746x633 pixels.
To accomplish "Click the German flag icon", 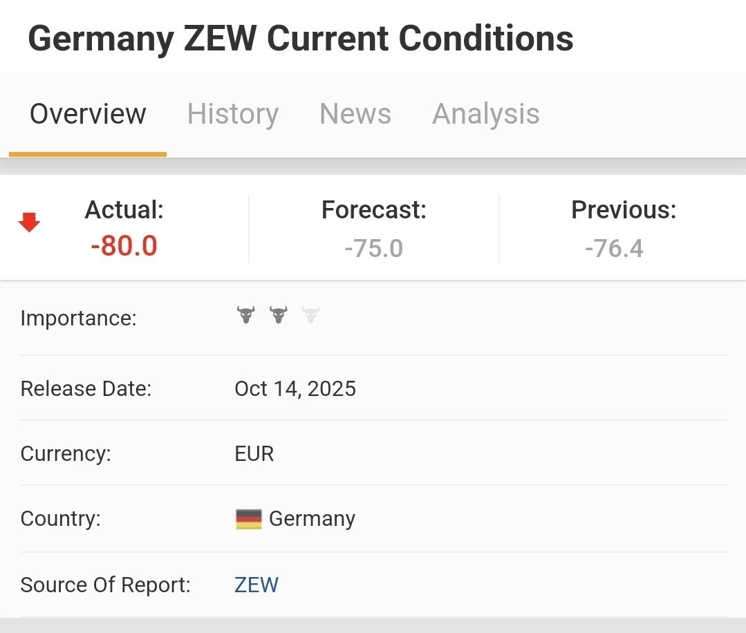I will (x=249, y=519).
